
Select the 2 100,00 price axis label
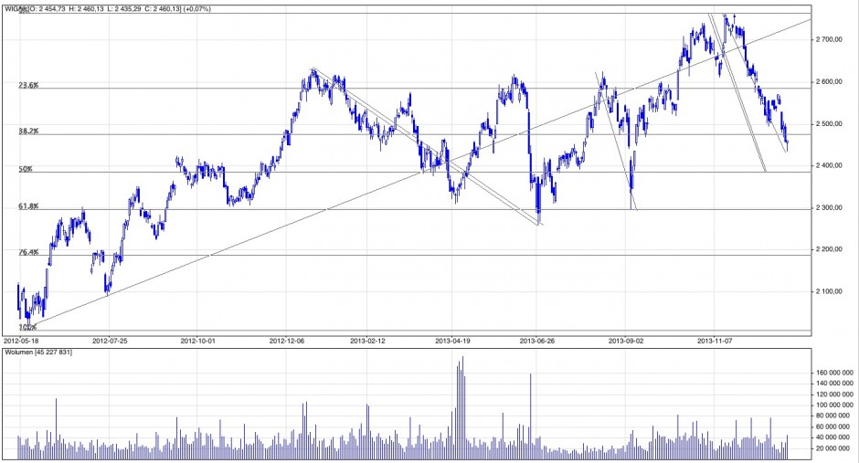coord(833,291)
